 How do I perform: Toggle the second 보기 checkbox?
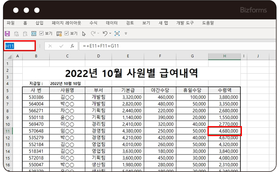point(67,34)
